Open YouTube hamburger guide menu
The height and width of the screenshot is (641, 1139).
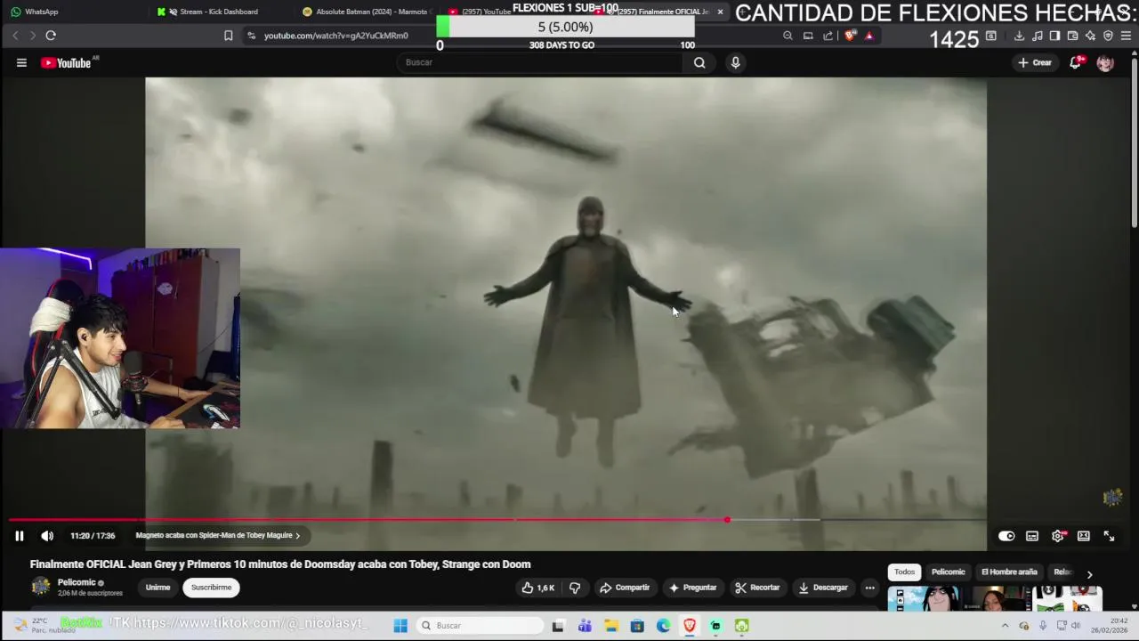tap(21, 62)
